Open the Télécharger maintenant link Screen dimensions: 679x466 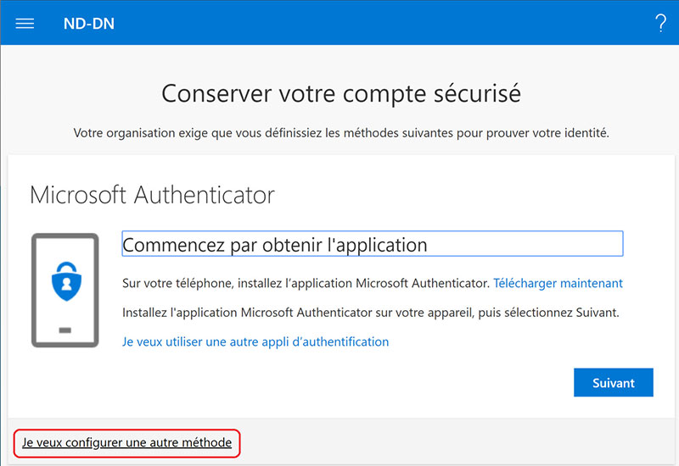tap(558, 283)
